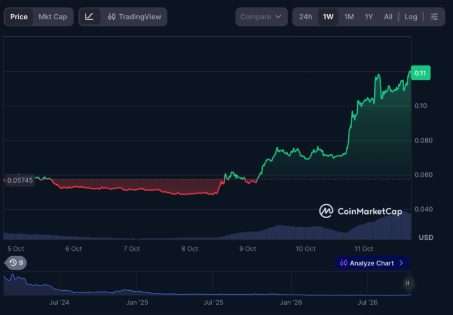Click the 6 Oct date label
This screenshot has height=315, width=453.
click(x=74, y=249)
